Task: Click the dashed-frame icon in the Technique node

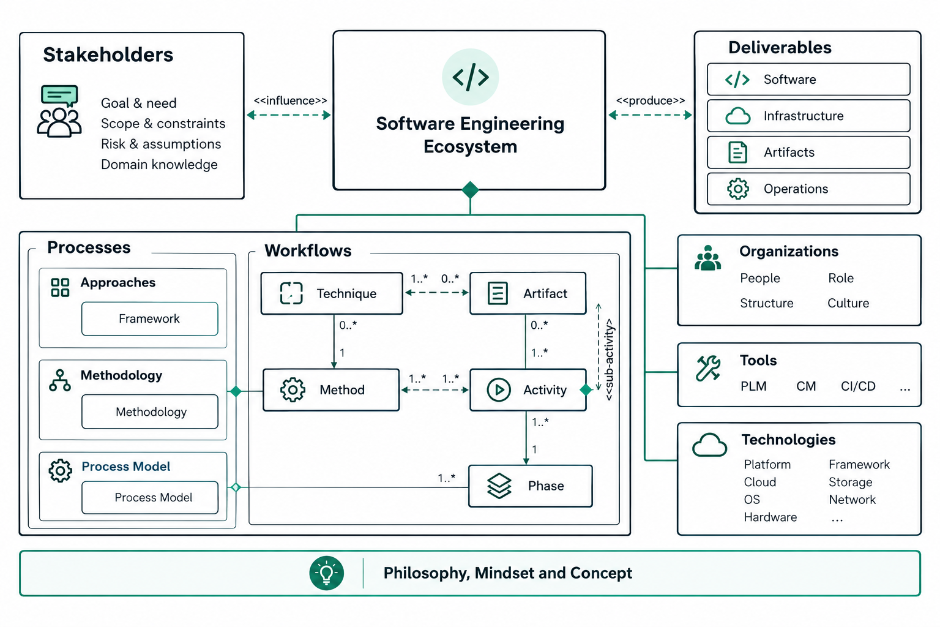Action: pos(291,293)
